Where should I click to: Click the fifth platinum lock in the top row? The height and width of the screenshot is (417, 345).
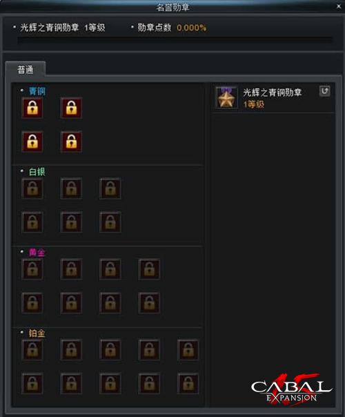(x=188, y=350)
